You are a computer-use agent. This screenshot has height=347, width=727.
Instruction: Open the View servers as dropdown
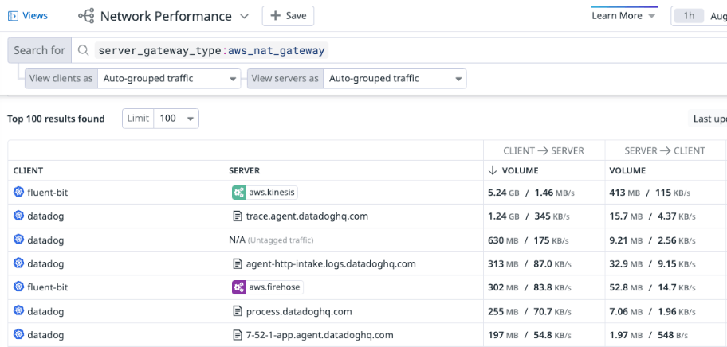click(x=395, y=79)
